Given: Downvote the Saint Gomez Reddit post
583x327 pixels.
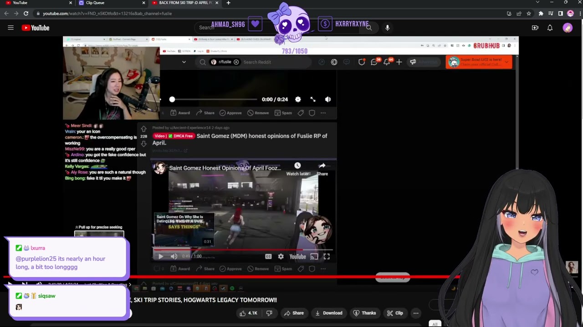Looking at the screenshot, I should point(143,144).
